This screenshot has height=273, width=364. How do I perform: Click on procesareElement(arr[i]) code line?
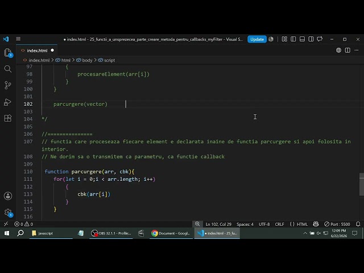click(113, 74)
